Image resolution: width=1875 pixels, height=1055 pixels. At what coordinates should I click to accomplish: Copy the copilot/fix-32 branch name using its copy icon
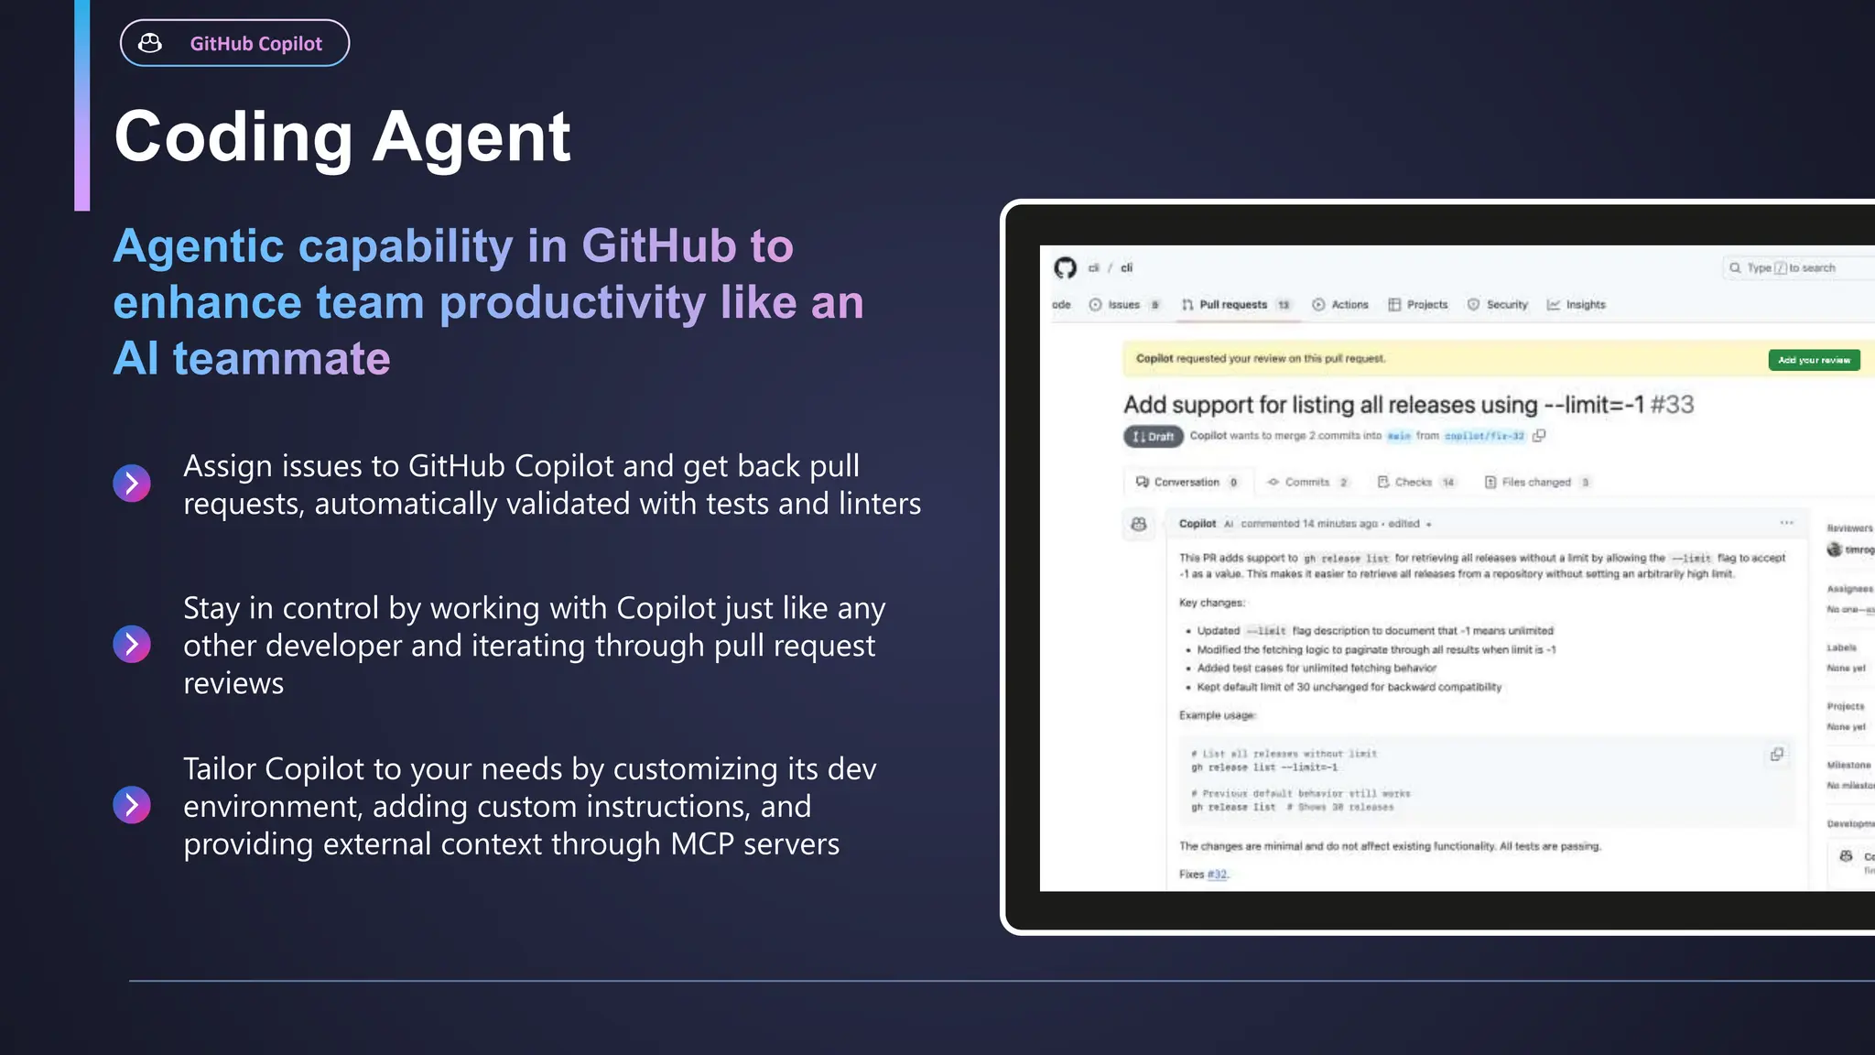pyautogui.click(x=1540, y=436)
